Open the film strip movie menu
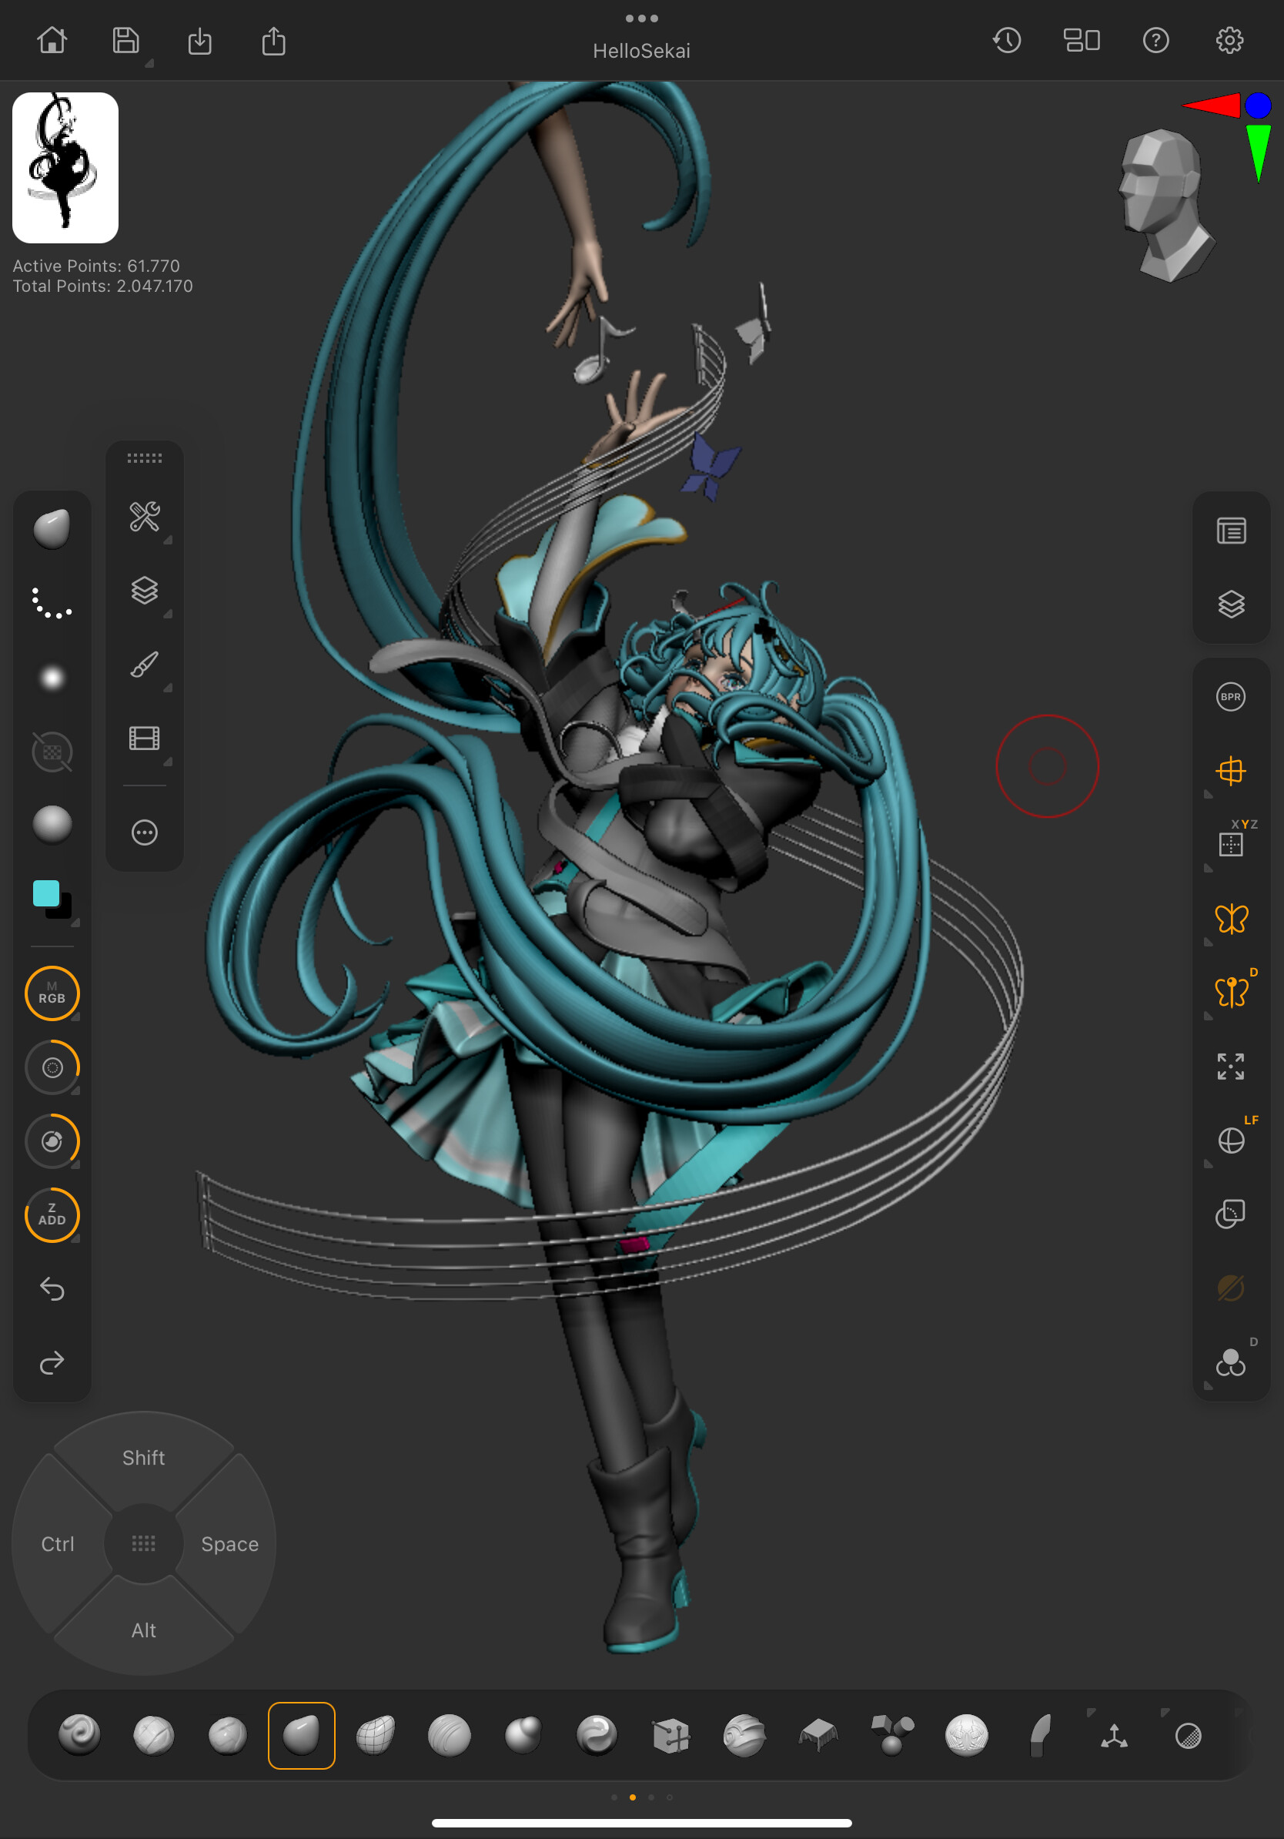Viewport: 1284px width, 1839px height. pyautogui.click(x=145, y=738)
